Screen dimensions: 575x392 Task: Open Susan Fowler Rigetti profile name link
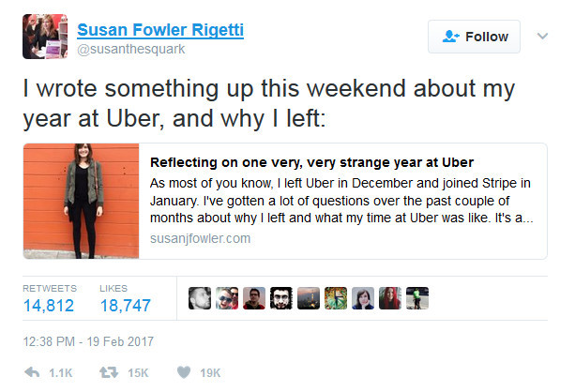click(x=160, y=30)
